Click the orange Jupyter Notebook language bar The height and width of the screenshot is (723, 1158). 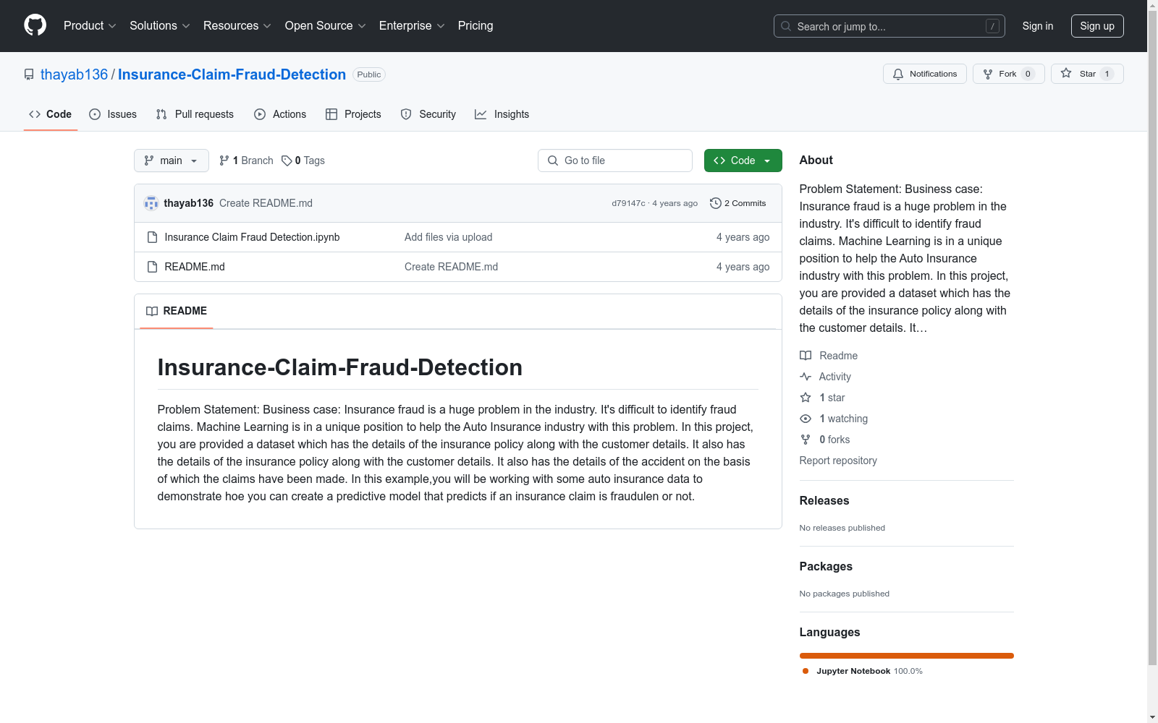[906, 656]
